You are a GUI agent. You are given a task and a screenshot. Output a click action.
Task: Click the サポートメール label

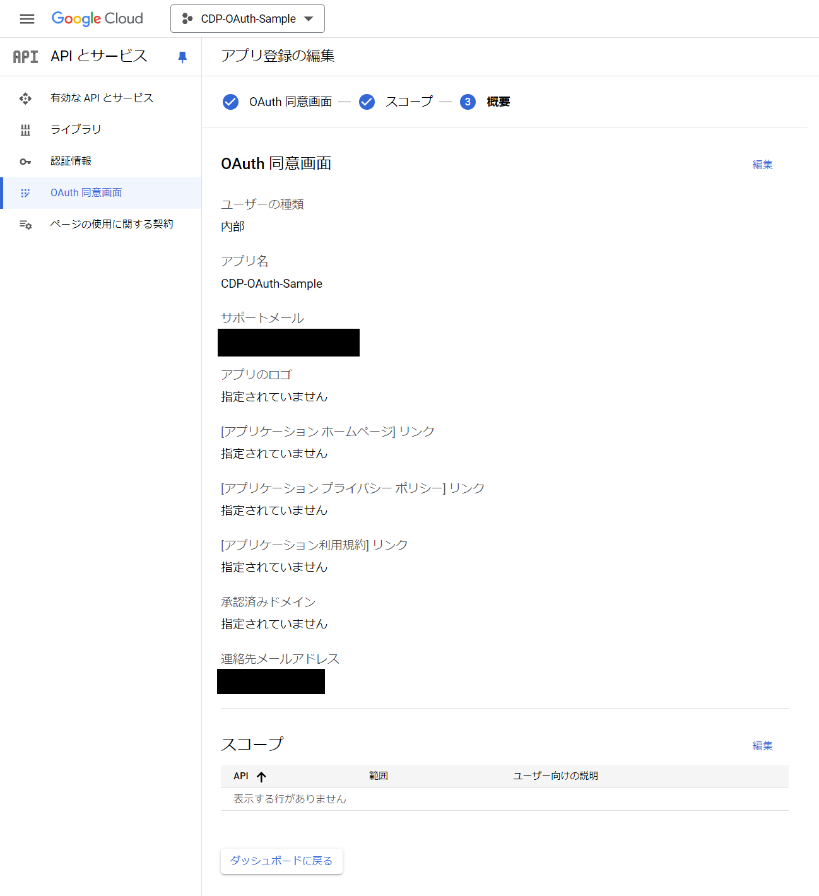tap(262, 318)
